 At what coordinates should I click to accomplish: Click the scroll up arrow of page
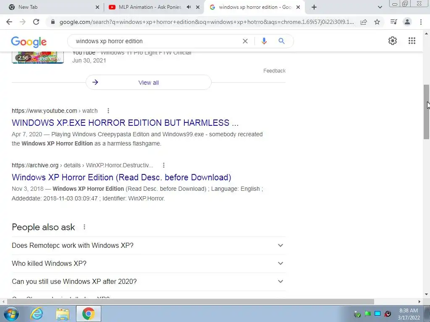click(426, 34)
